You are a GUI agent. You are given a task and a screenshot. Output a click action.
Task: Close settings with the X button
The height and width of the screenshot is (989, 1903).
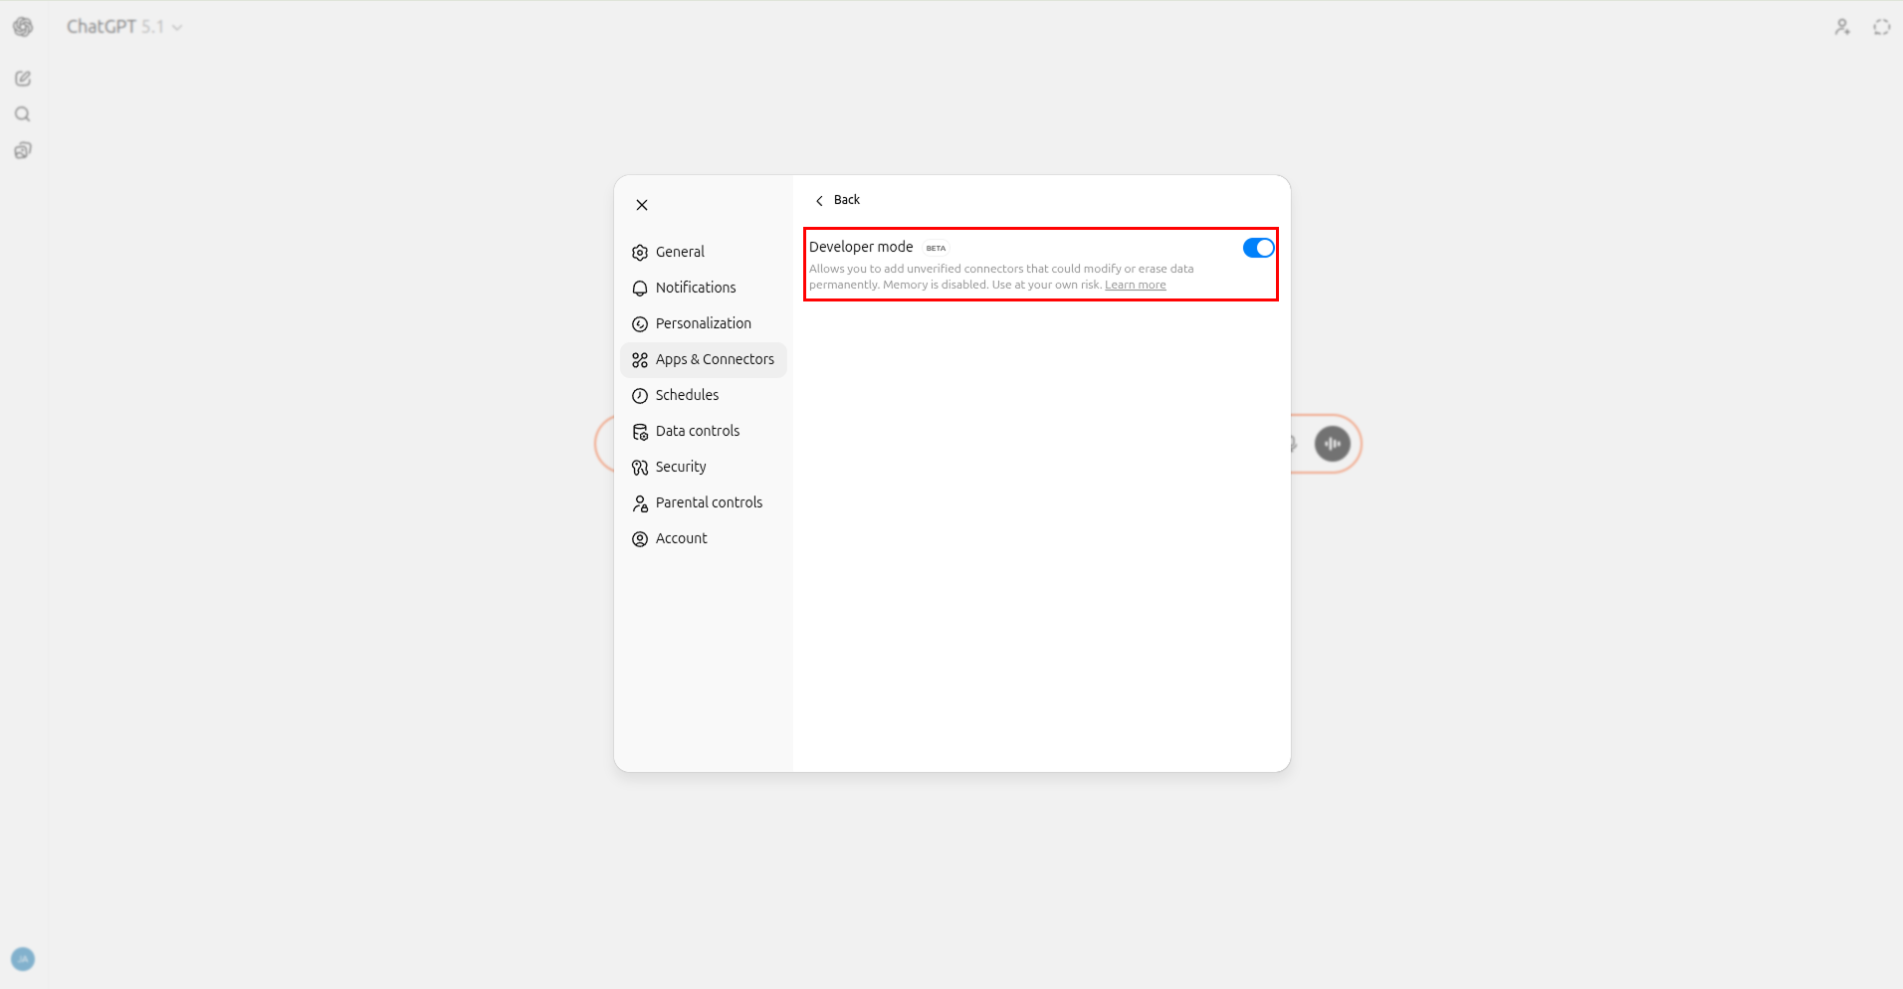pos(642,205)
